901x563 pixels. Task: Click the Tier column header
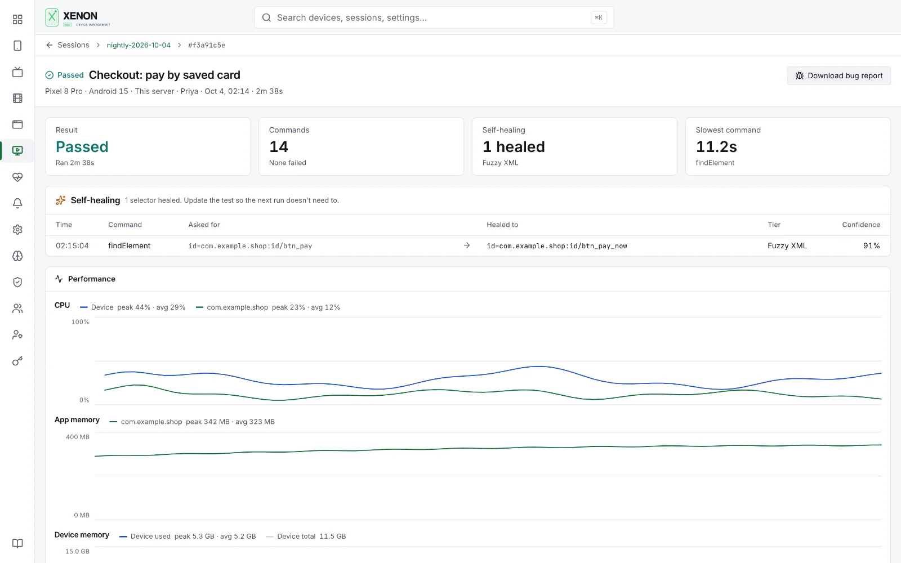coord(774,225)
